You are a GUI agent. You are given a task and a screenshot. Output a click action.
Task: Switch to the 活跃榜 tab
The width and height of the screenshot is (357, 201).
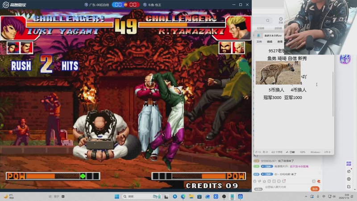point(278,28)
